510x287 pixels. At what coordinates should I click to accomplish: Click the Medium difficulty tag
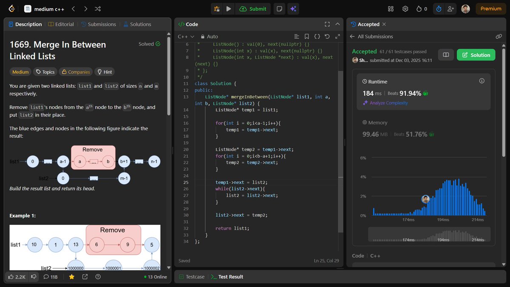pyautogui.click(x=20, y=72)
